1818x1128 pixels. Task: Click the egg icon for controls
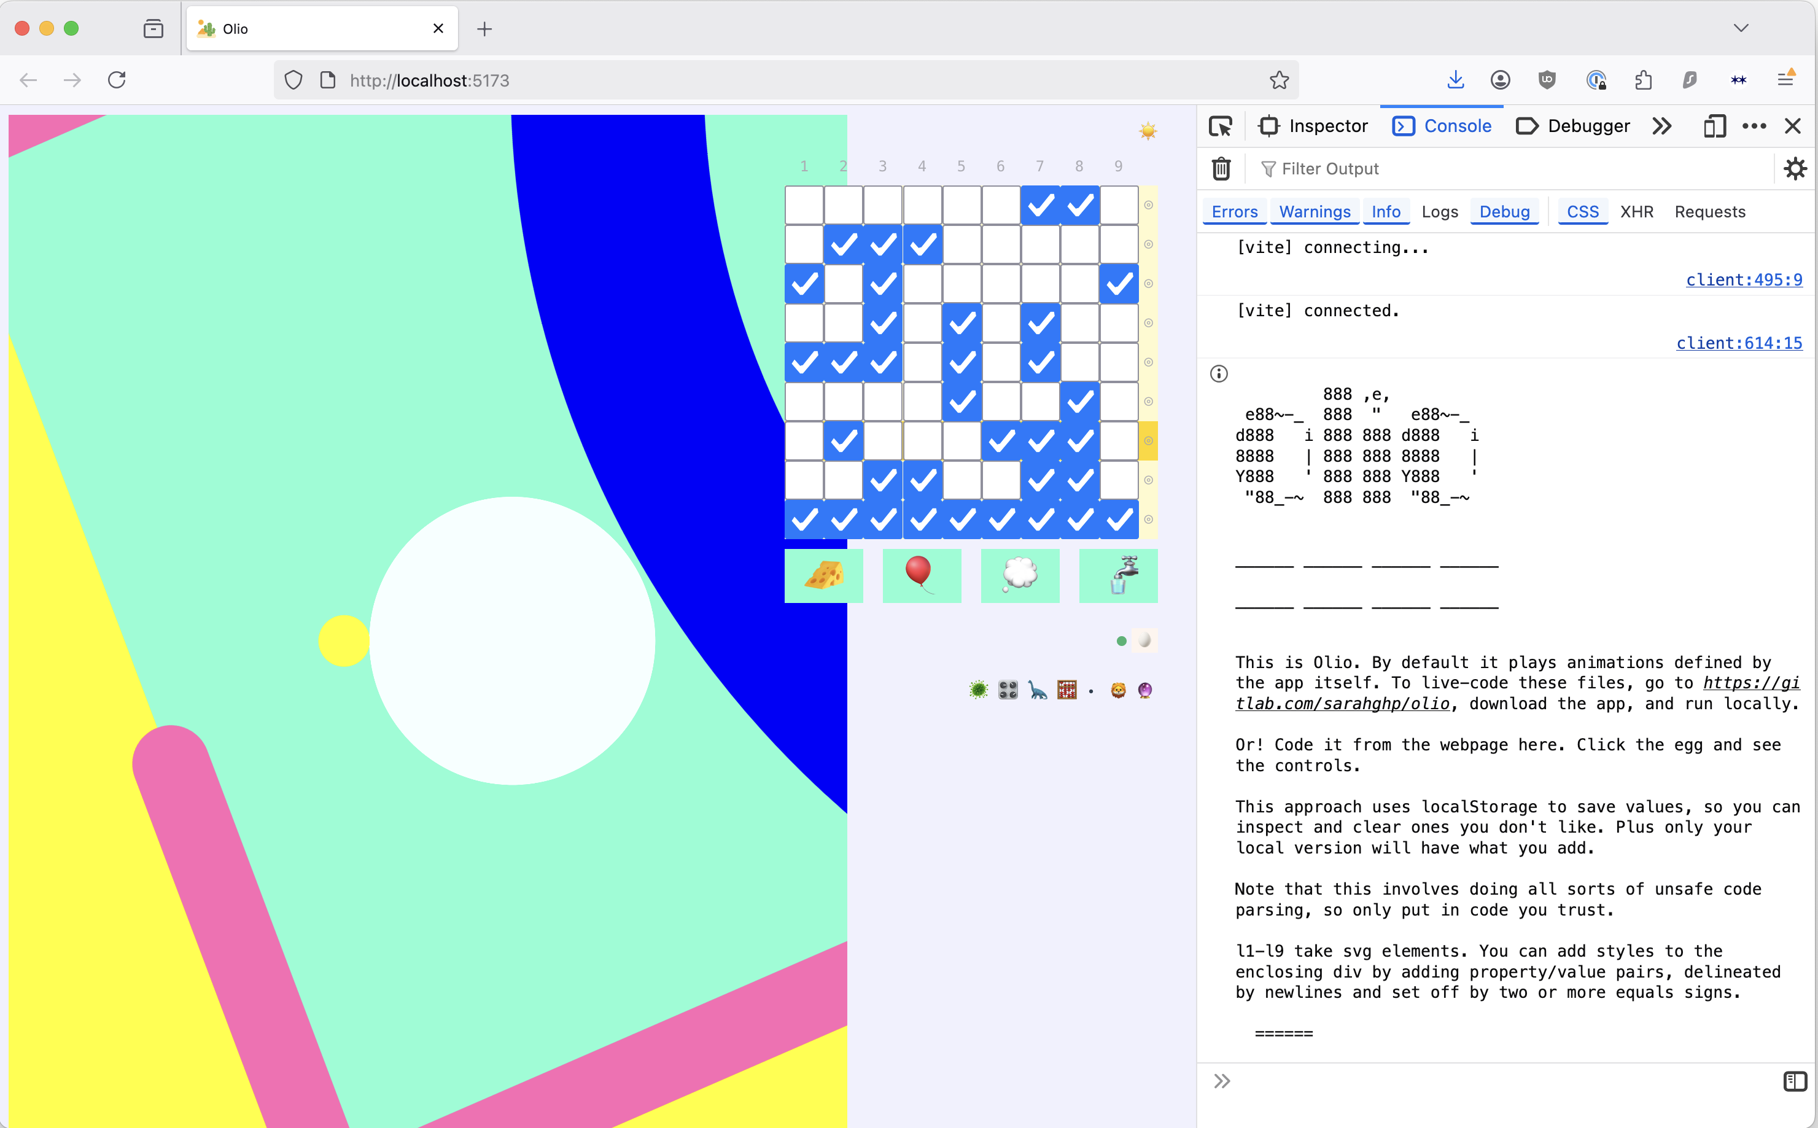tap(1144, 640)
